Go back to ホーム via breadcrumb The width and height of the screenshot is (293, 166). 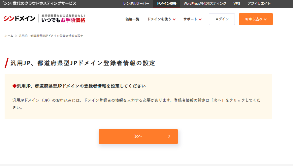9,36
